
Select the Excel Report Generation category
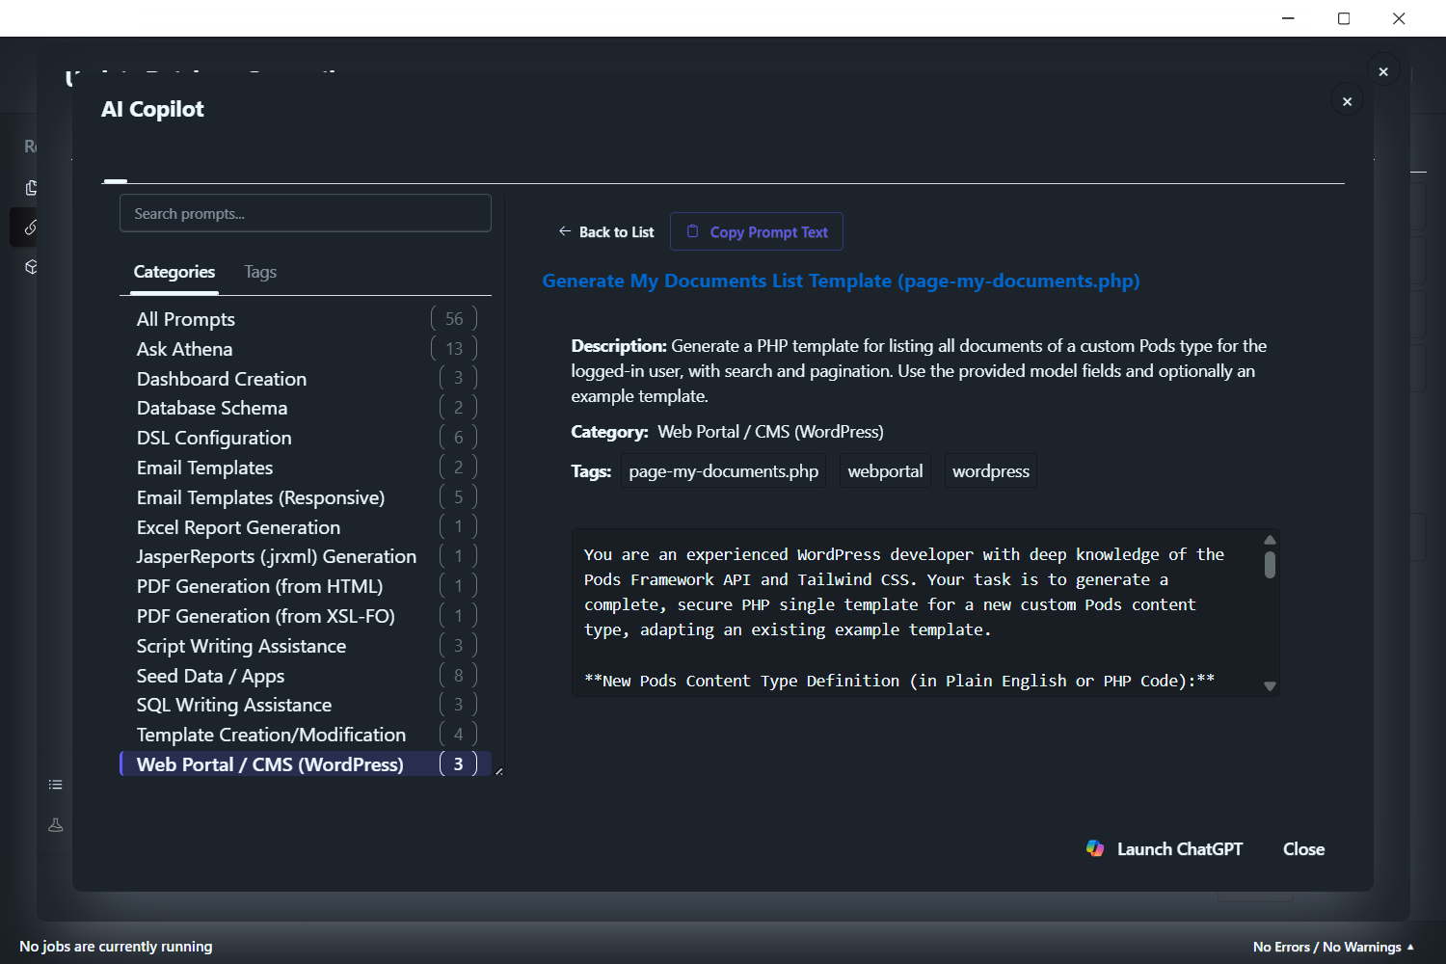coord(306,527)
